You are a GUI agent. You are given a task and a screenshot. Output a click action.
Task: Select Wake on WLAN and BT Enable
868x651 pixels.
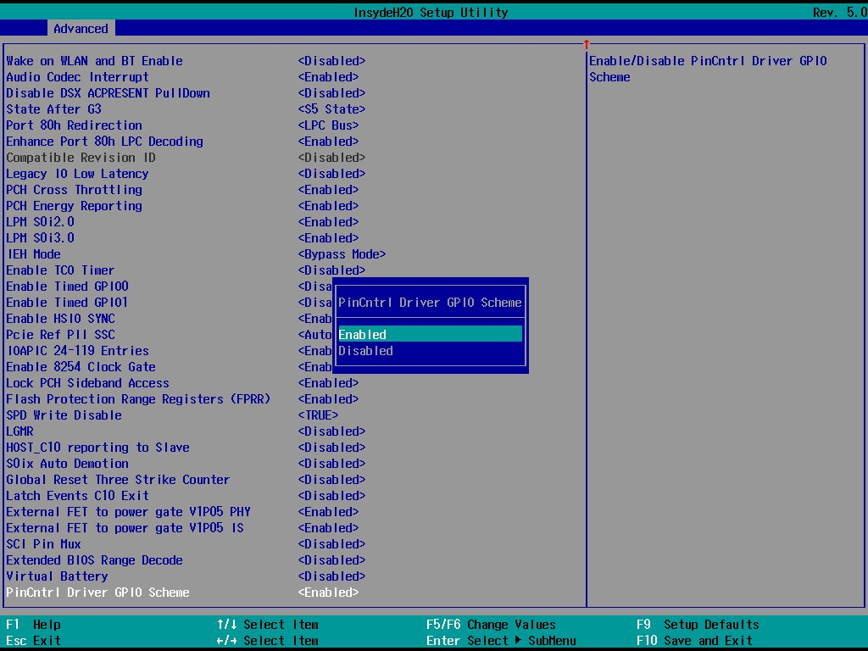95,61
